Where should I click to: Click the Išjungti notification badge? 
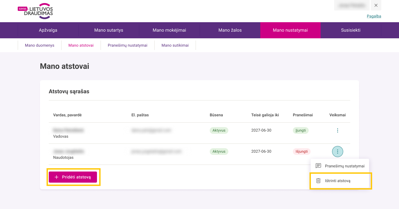point(302,152)
